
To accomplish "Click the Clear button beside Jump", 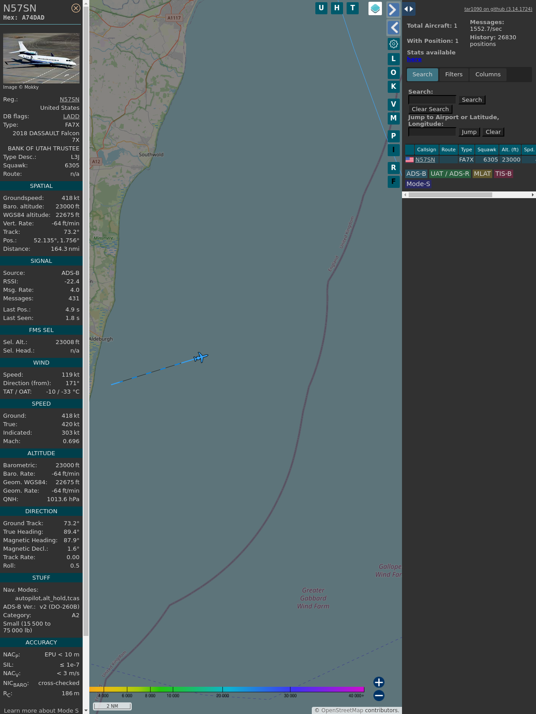I will [493, 132].
